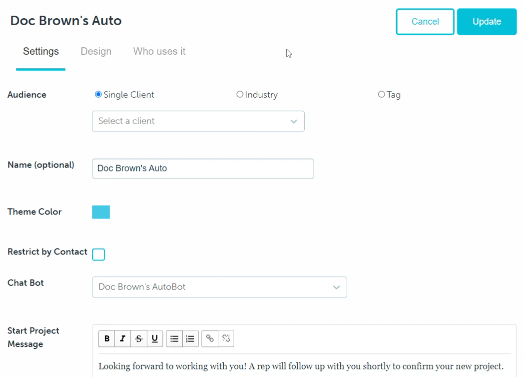The width and height of the screenshot is (524, 377).
Task: Choose the Tag audience option
Action: [x=381, y=94]
